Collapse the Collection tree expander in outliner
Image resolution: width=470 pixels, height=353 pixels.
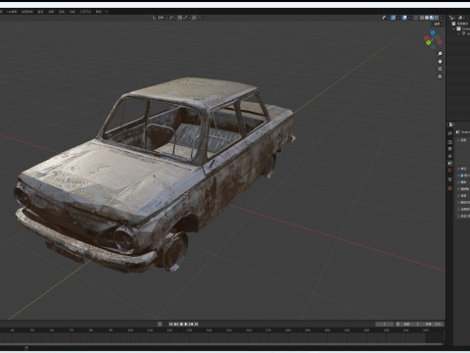coord(453,28)
